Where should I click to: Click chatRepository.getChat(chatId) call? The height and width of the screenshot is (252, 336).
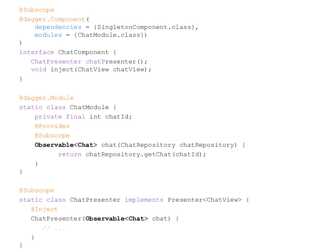point(144,155)
